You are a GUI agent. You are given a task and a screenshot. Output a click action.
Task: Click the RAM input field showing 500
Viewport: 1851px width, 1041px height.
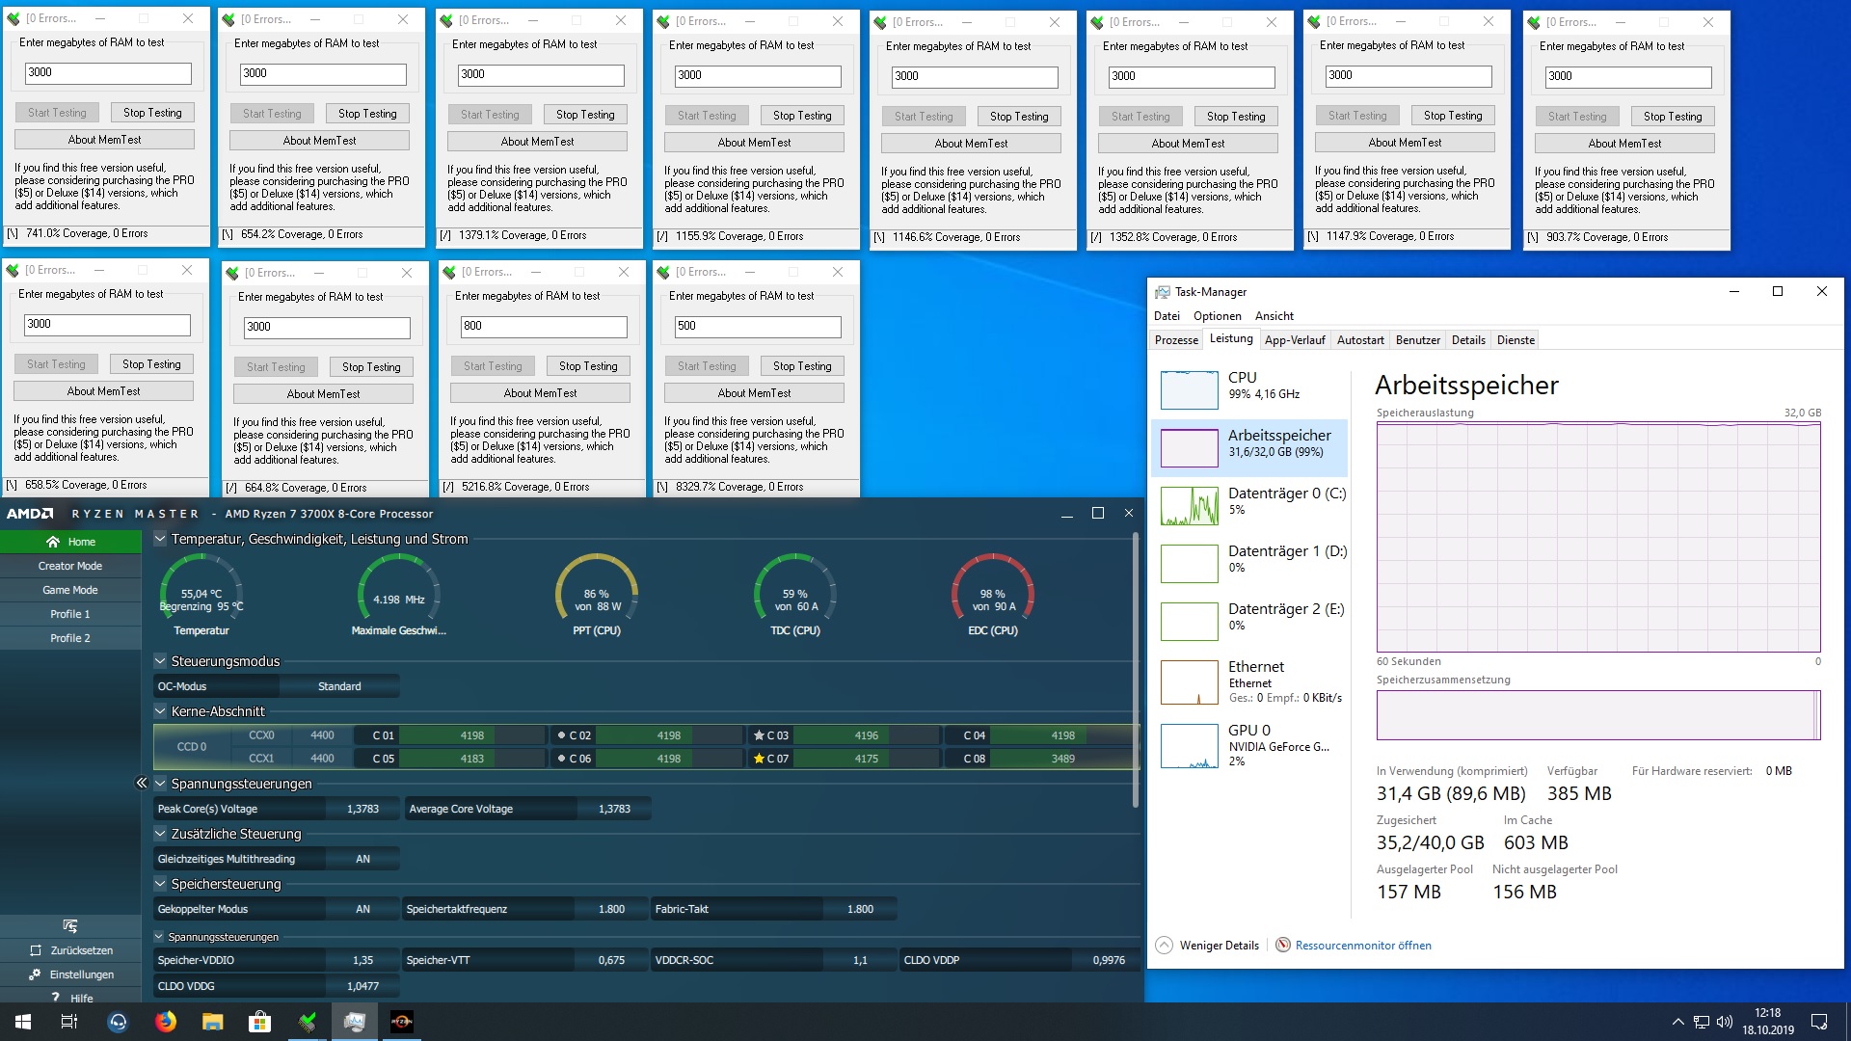click(x=757, y=327)
